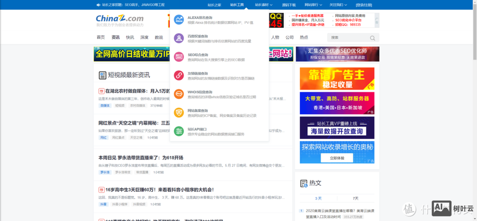Click the SEO综合查询 pink icon
Image resolution: width=477 pixels, height=221 pixels.
point(179,57)
